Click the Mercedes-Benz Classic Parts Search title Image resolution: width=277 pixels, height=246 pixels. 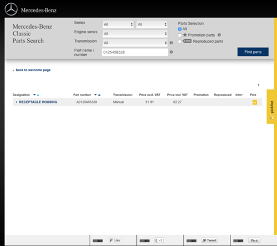coord(32,34)
